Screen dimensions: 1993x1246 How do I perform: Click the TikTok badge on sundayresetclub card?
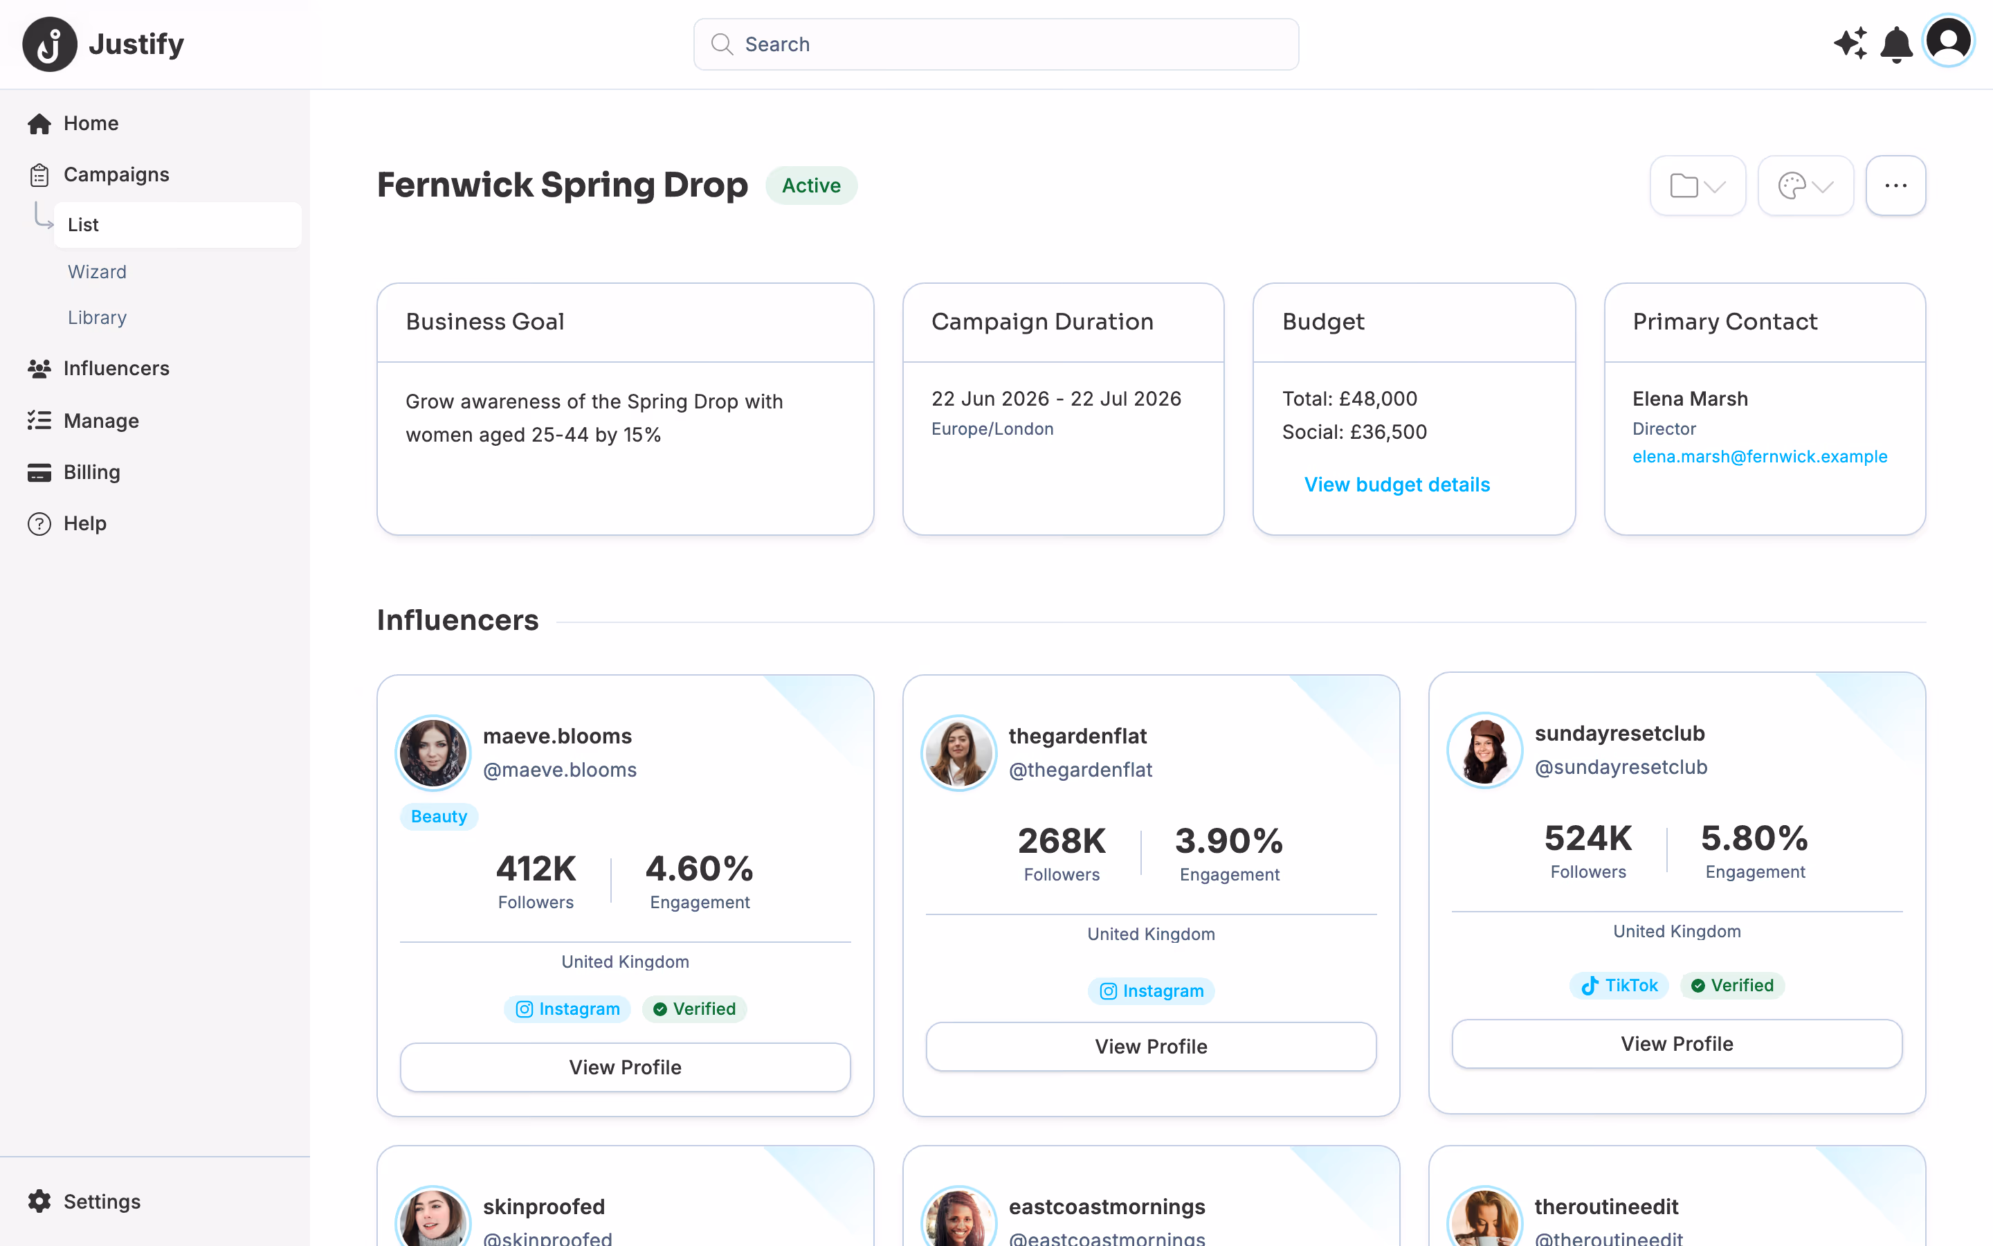pyautogui.click(x=1619, y=986)
